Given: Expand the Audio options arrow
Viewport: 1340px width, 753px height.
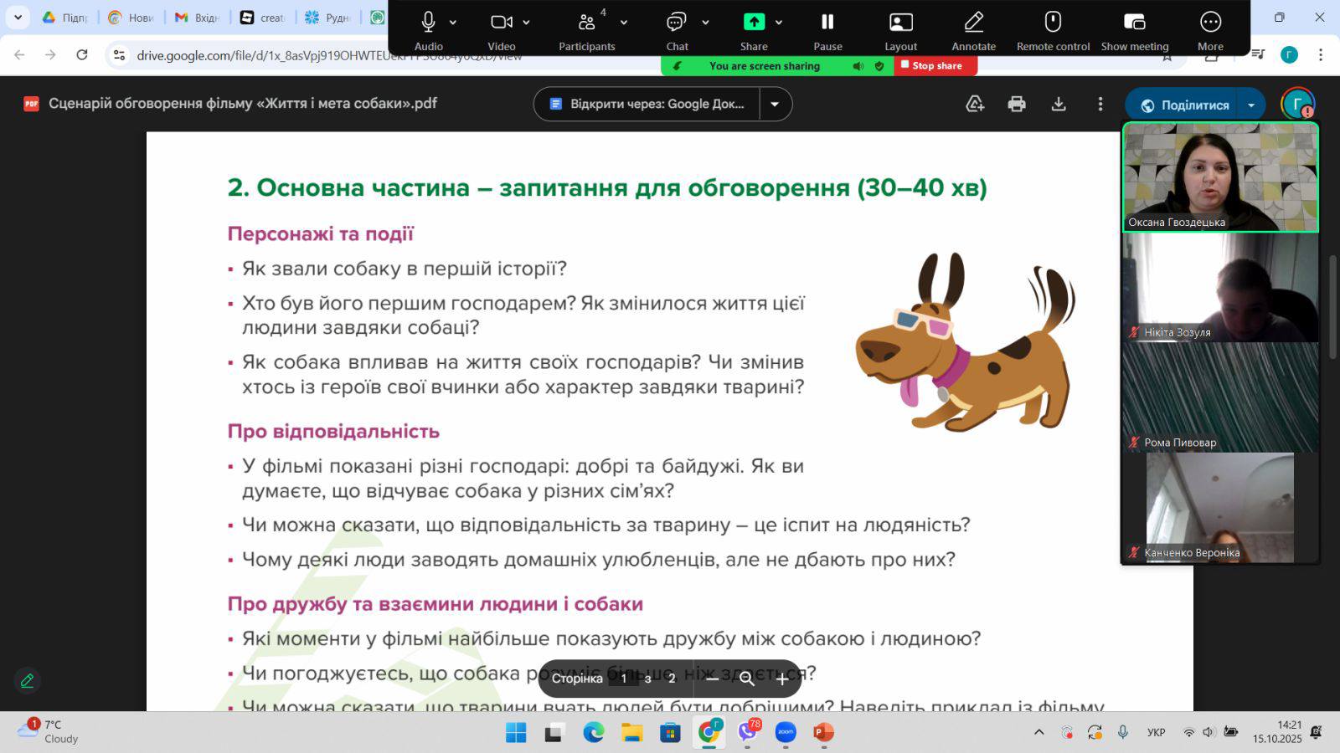Looking at the screenshot, I should (x=453, y=23).
